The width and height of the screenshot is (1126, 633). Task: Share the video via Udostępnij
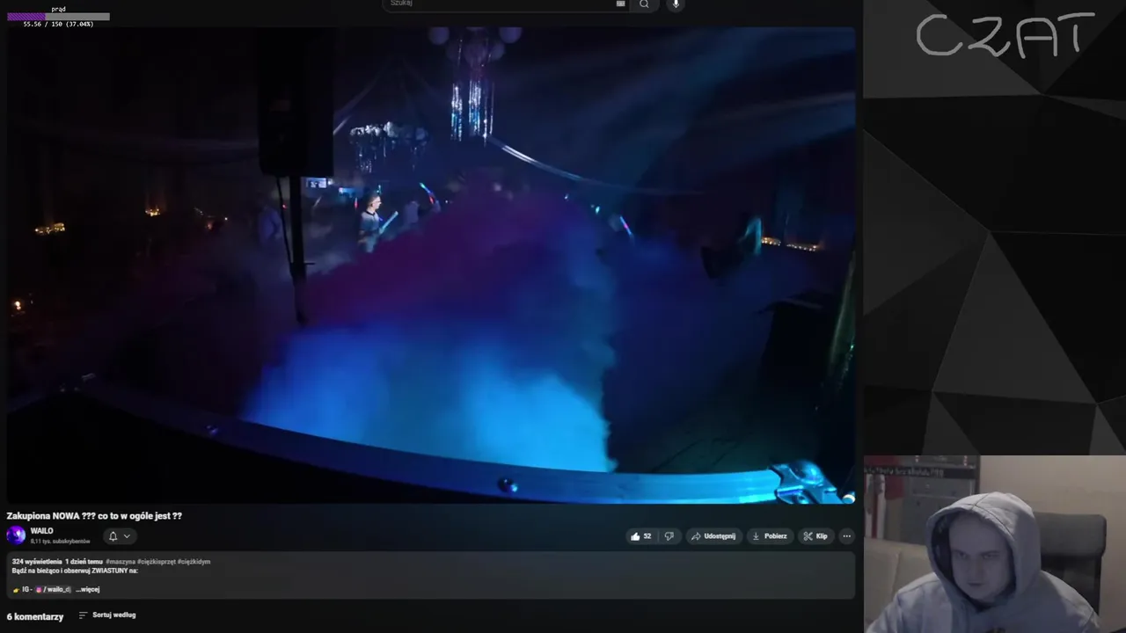pyautogui.click(x=713, y=536)
